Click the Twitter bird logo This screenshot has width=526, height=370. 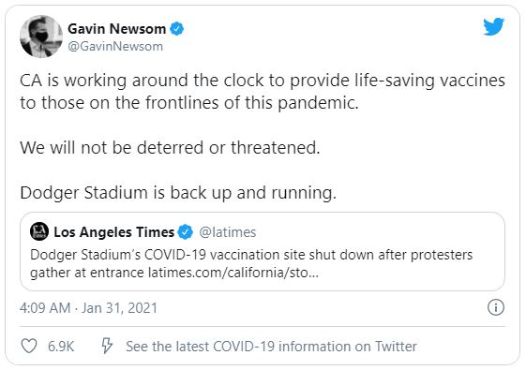coord(493,26)
